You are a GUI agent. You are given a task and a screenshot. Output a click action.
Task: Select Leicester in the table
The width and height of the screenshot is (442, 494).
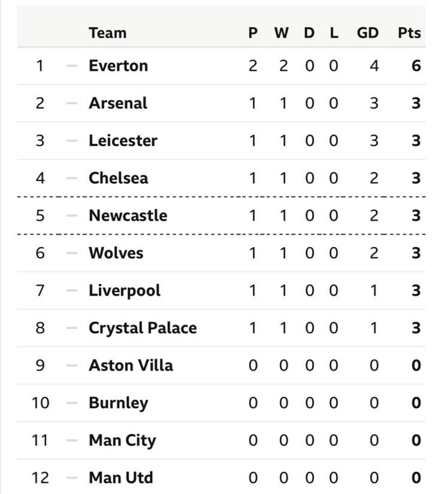tap(123, 140)
